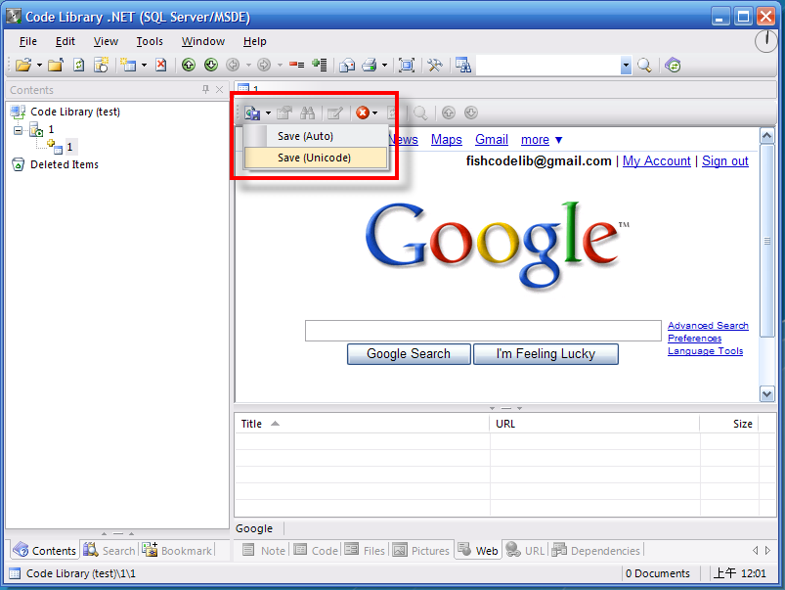Open the Help menu
Screen dimensions: 785x590
(255, 41)
